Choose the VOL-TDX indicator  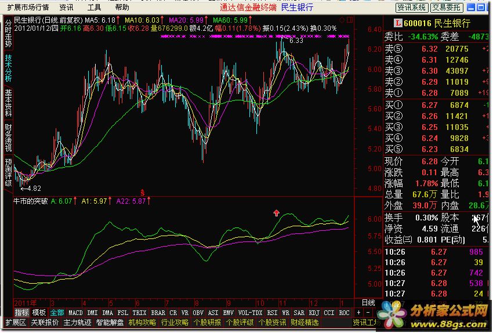251,313
